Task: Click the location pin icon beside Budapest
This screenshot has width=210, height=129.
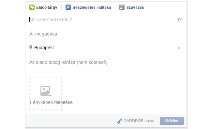Action: point(31,47)
